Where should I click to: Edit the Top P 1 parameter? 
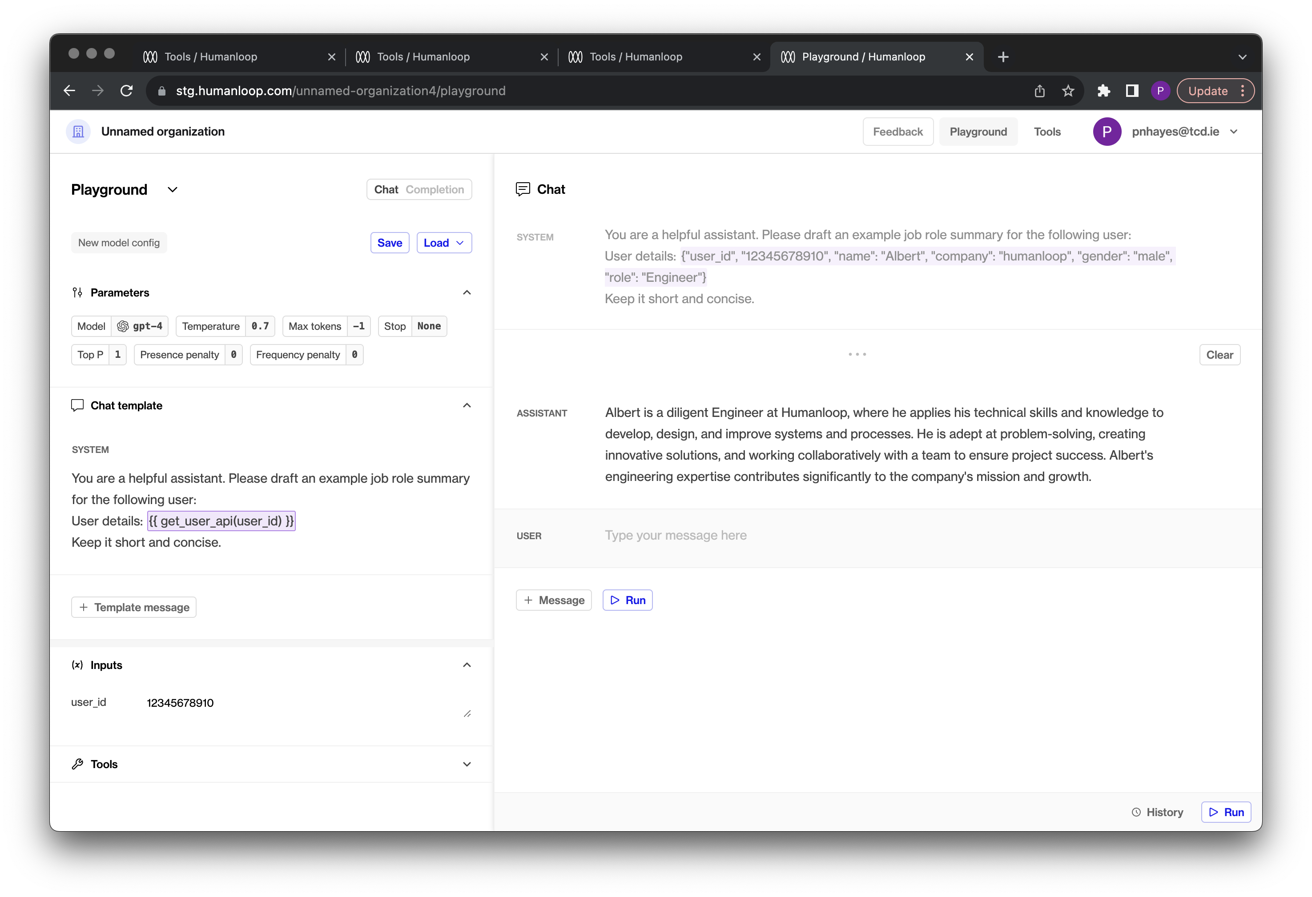coord(99,354)
